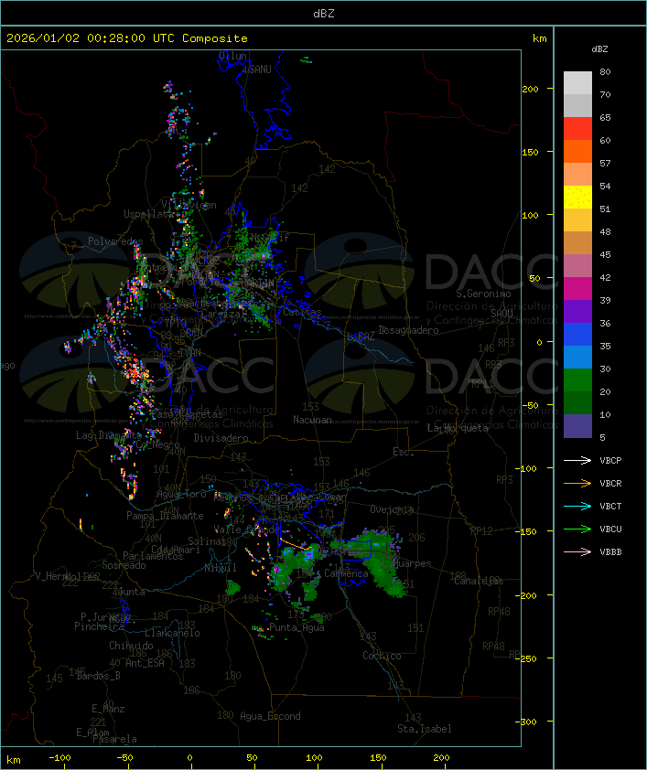Select the red 60 dBZ legend swatch

[x=577, y=129]
